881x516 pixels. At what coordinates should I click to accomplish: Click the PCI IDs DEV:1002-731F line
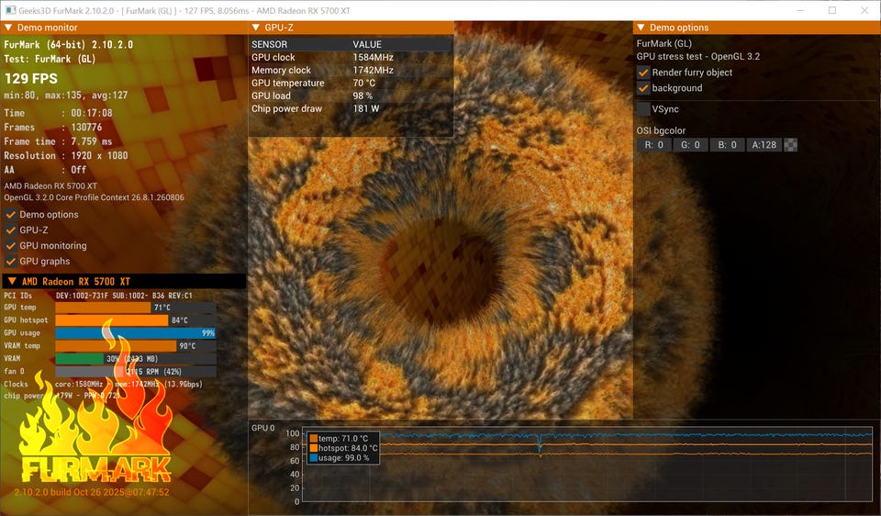98,296
